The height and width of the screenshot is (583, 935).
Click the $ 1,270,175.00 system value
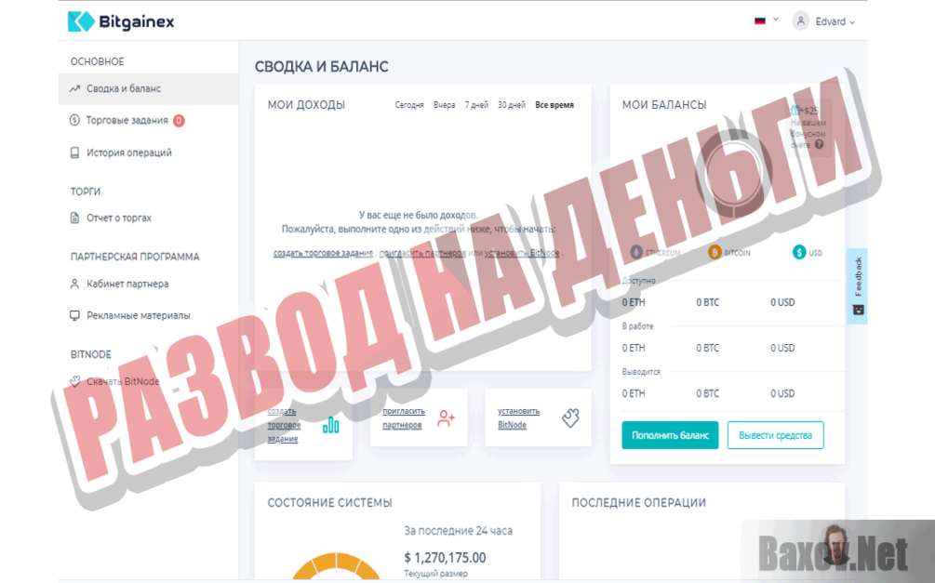(x=445, y=557)
